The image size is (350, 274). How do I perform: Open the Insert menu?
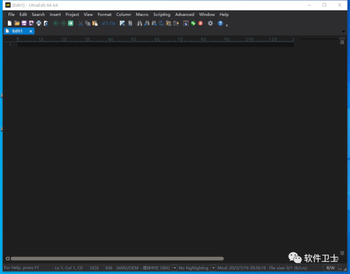pyautogui.click(x=55, y=15)
